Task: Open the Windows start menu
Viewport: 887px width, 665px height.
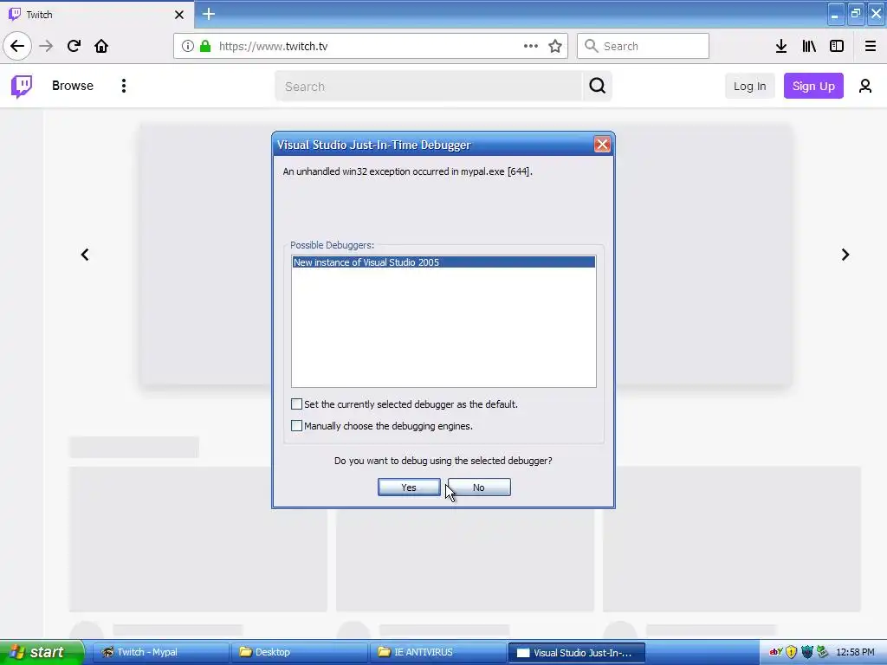Action: coord(42,653)
